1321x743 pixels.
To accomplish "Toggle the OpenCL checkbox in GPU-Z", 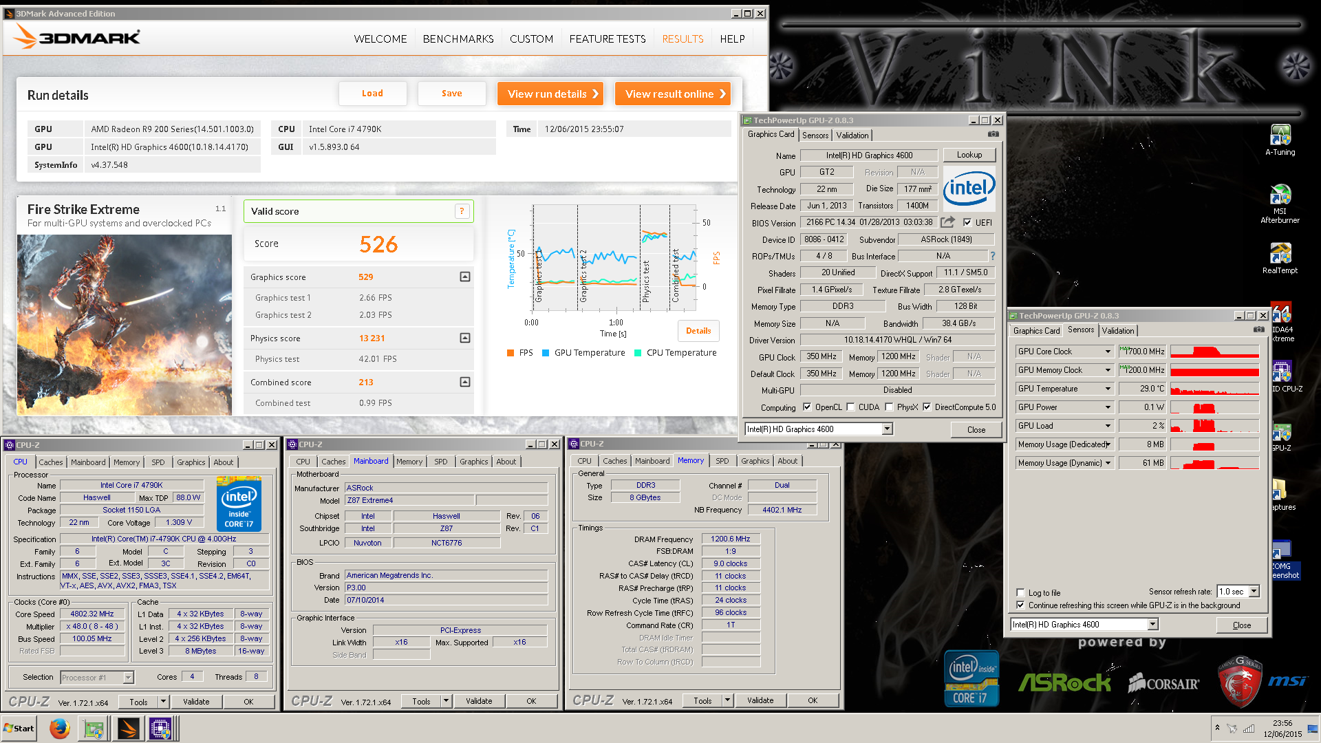I will point(807,407).
